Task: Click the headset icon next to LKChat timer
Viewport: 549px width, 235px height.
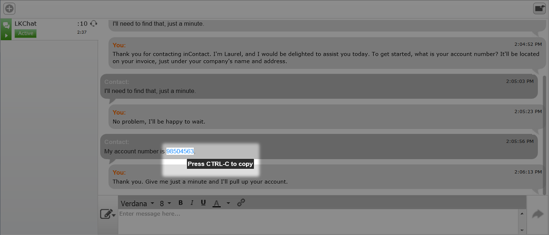Action: pos(94,23)
